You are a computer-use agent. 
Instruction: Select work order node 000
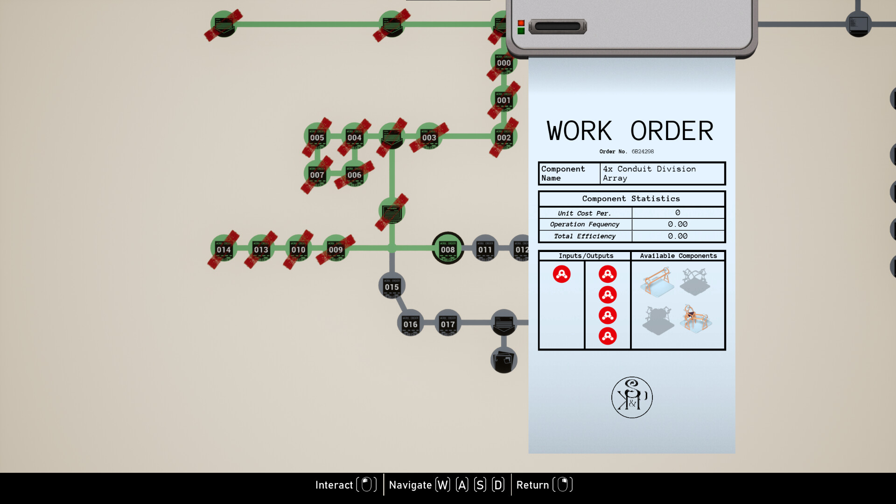tap(504, 62)
